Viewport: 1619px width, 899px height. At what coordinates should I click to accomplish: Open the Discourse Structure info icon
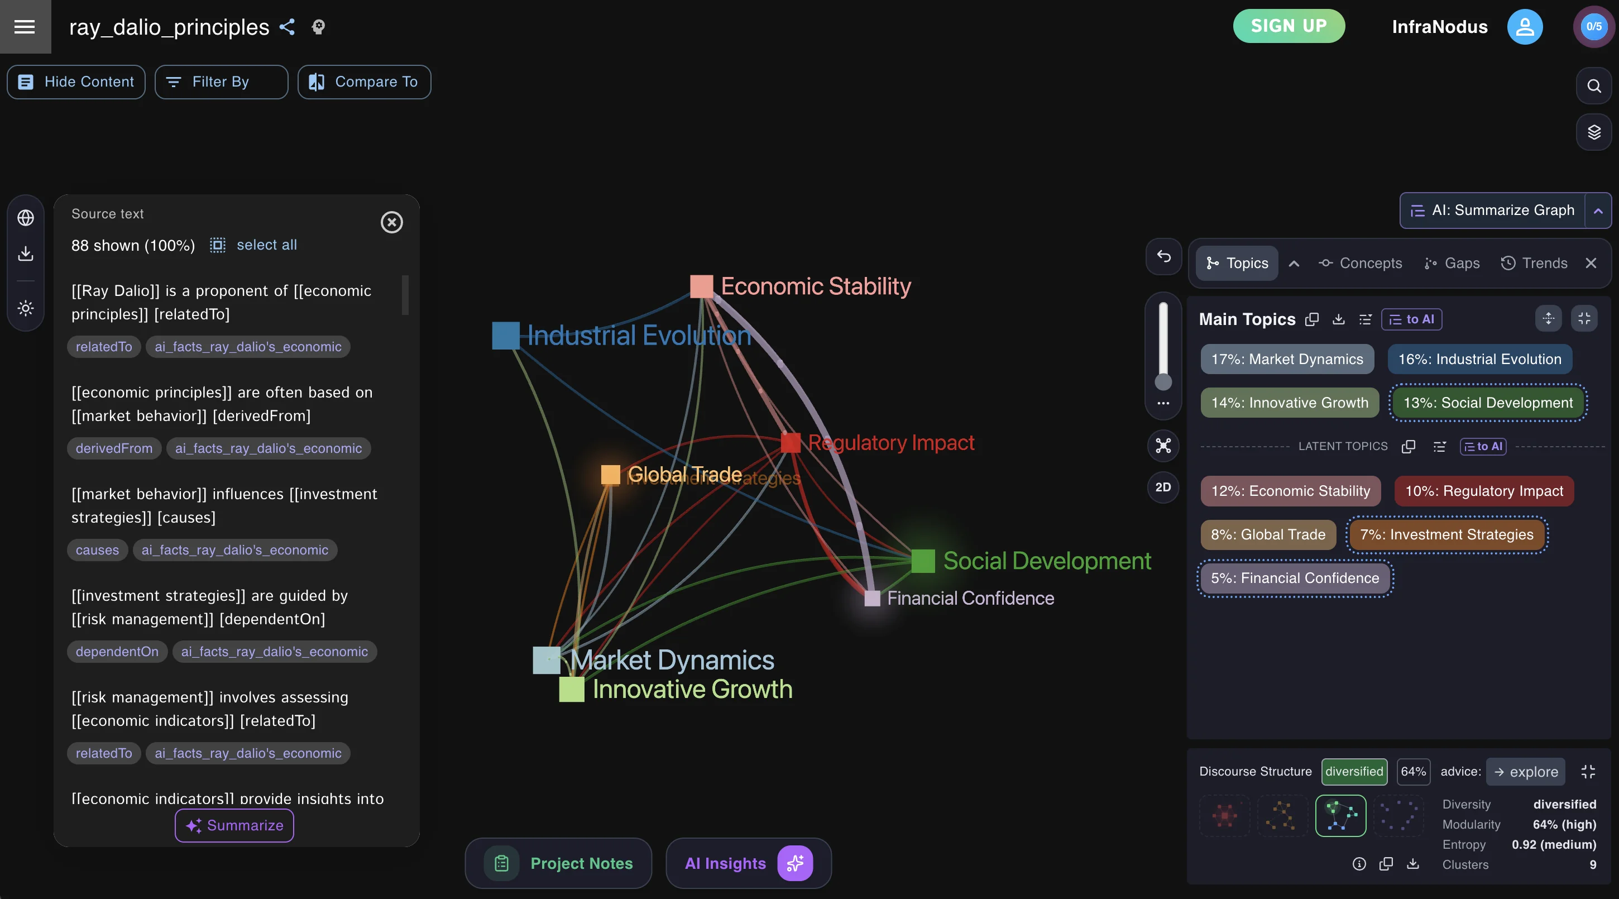click(1359, 864)
